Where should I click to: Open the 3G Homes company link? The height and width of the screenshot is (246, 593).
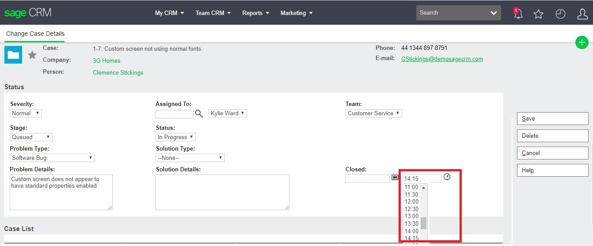point(106,61)
